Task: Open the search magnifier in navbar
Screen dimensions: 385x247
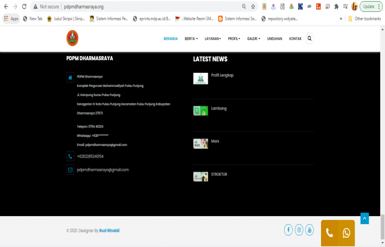Action: click(310, 39)
